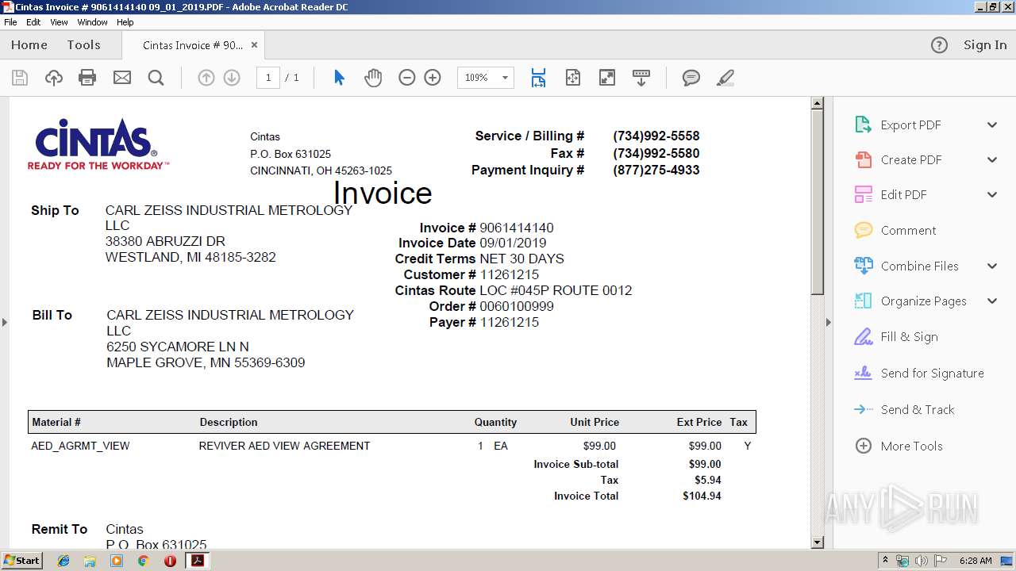Open Combine Files tool
The image size is (1016, 571).
click(x=919, y=266)
